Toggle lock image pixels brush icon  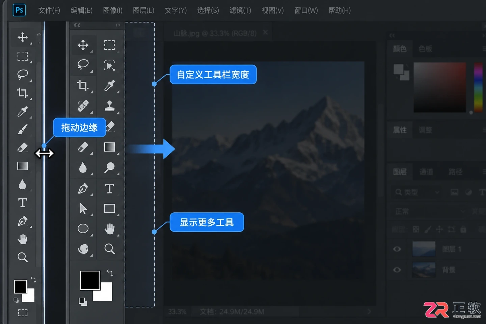[x=428, y=230]
